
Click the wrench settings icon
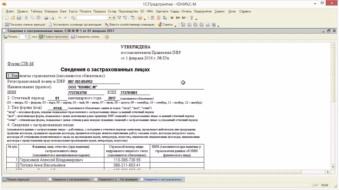pos(192,18)
